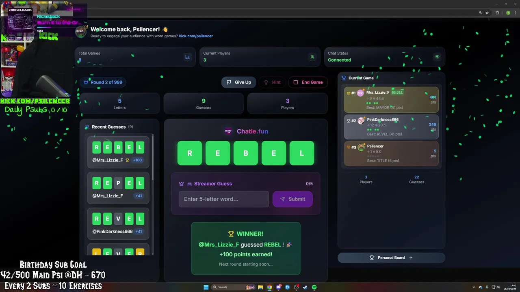Click PinkDarkness666 avatar in leaderboard
The width and height of the screenshot is (520, 292).
361,121
